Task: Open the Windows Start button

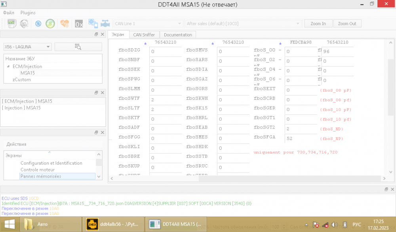Action: [x=10, y=224]
